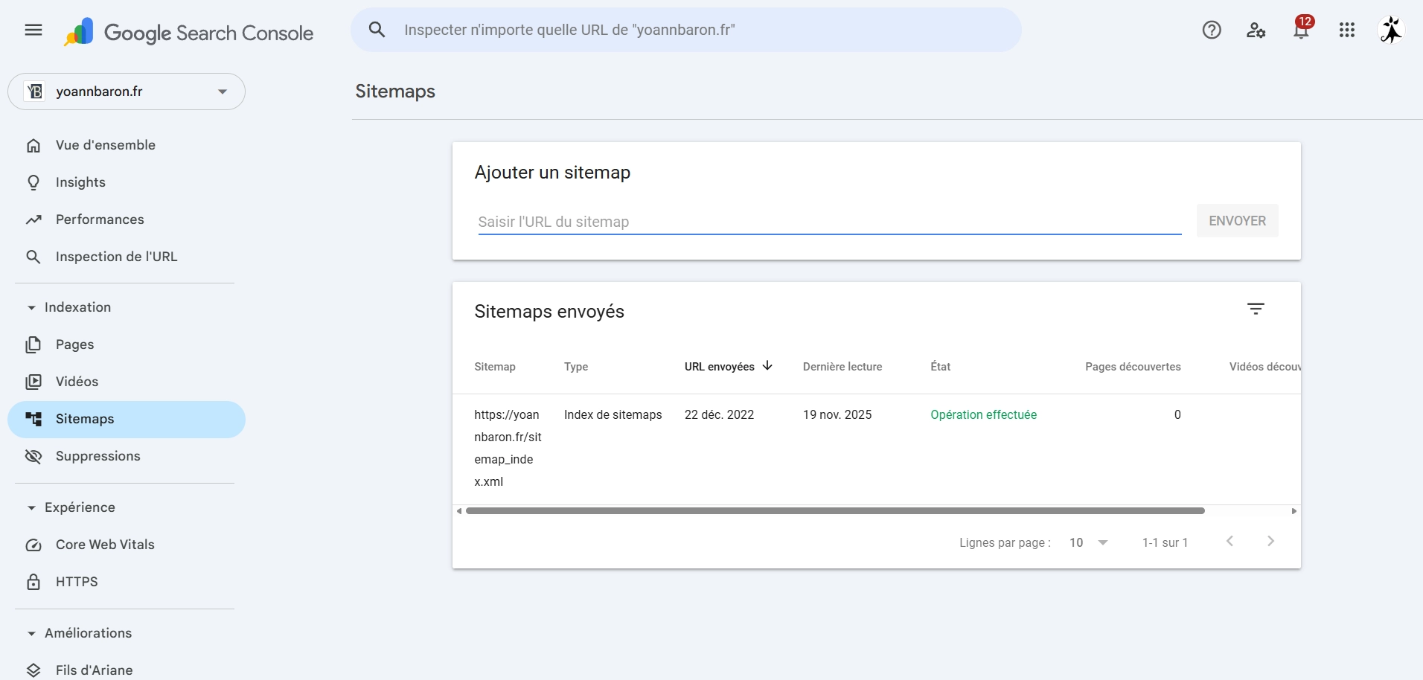Screen dimensions: 1423x680
Task: Click the table's horizontal scrollbar
Action: [835, 511]
